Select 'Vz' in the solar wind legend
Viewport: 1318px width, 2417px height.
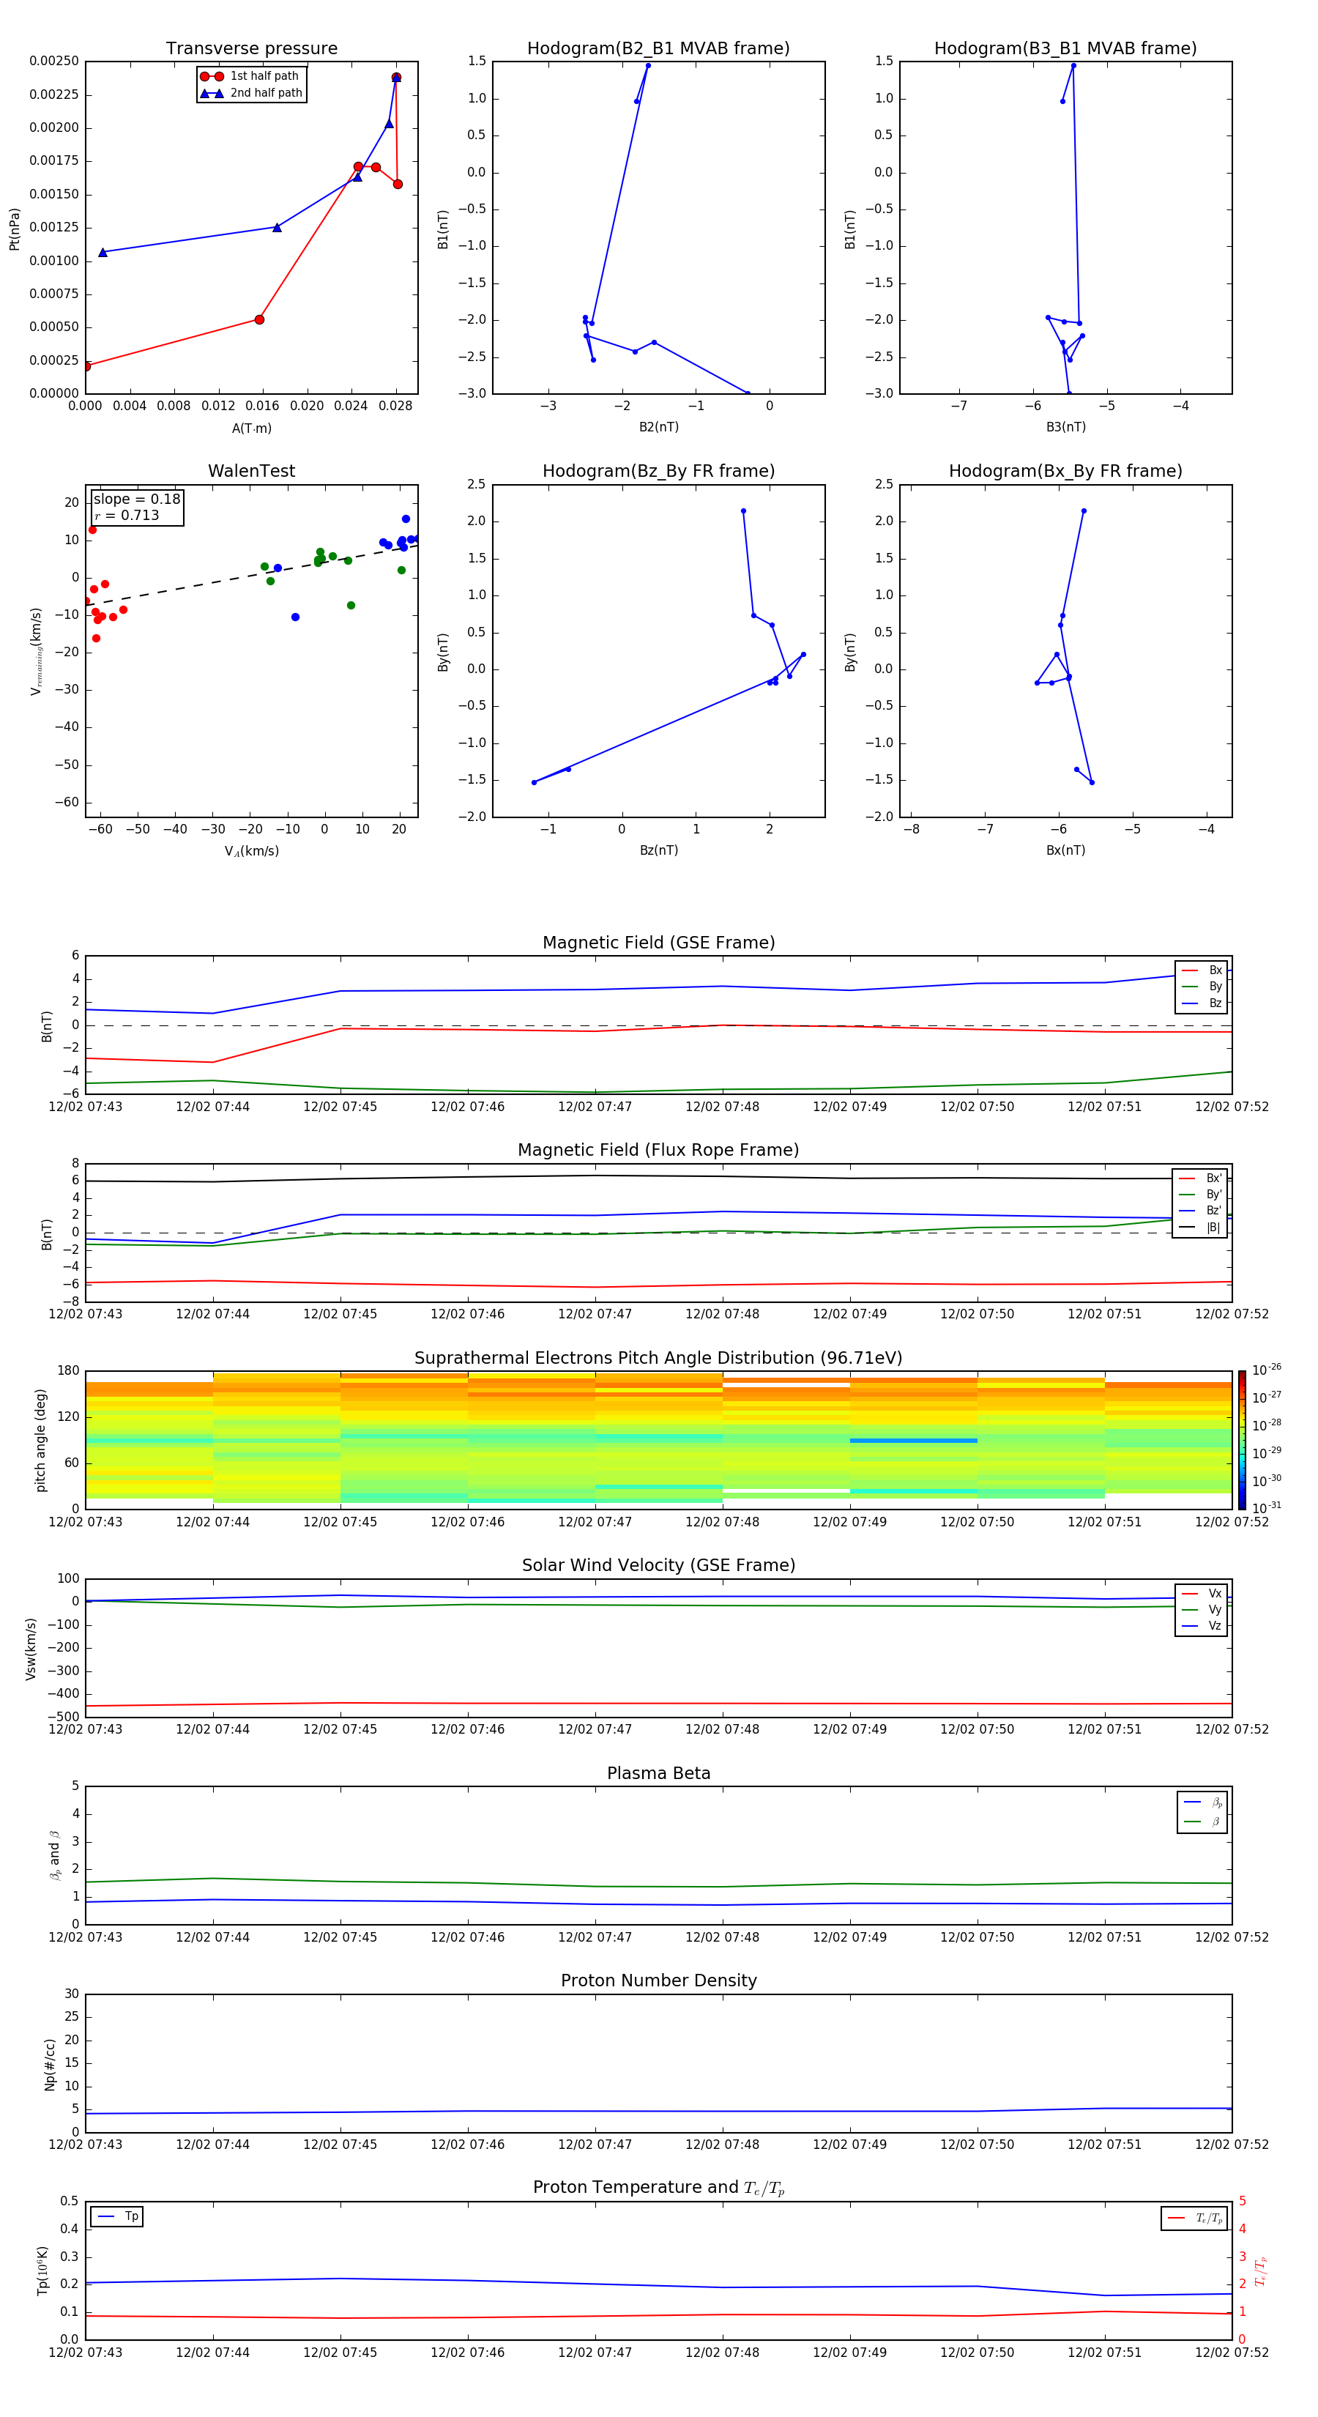(x=1202, y=1626)
